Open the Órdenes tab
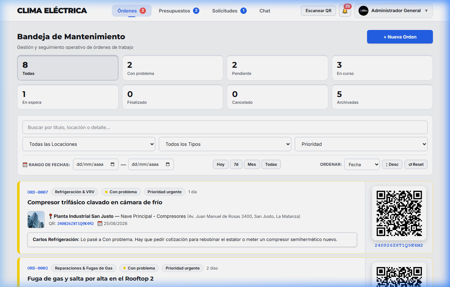This screenshot has width=450, height=287. [132, 11]
